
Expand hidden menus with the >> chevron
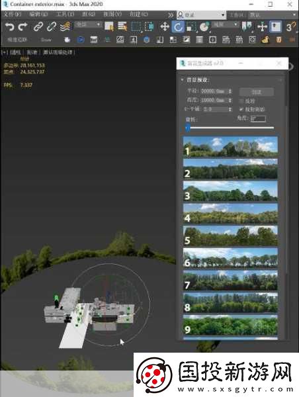pyautogui.click(x=171, y=15)
